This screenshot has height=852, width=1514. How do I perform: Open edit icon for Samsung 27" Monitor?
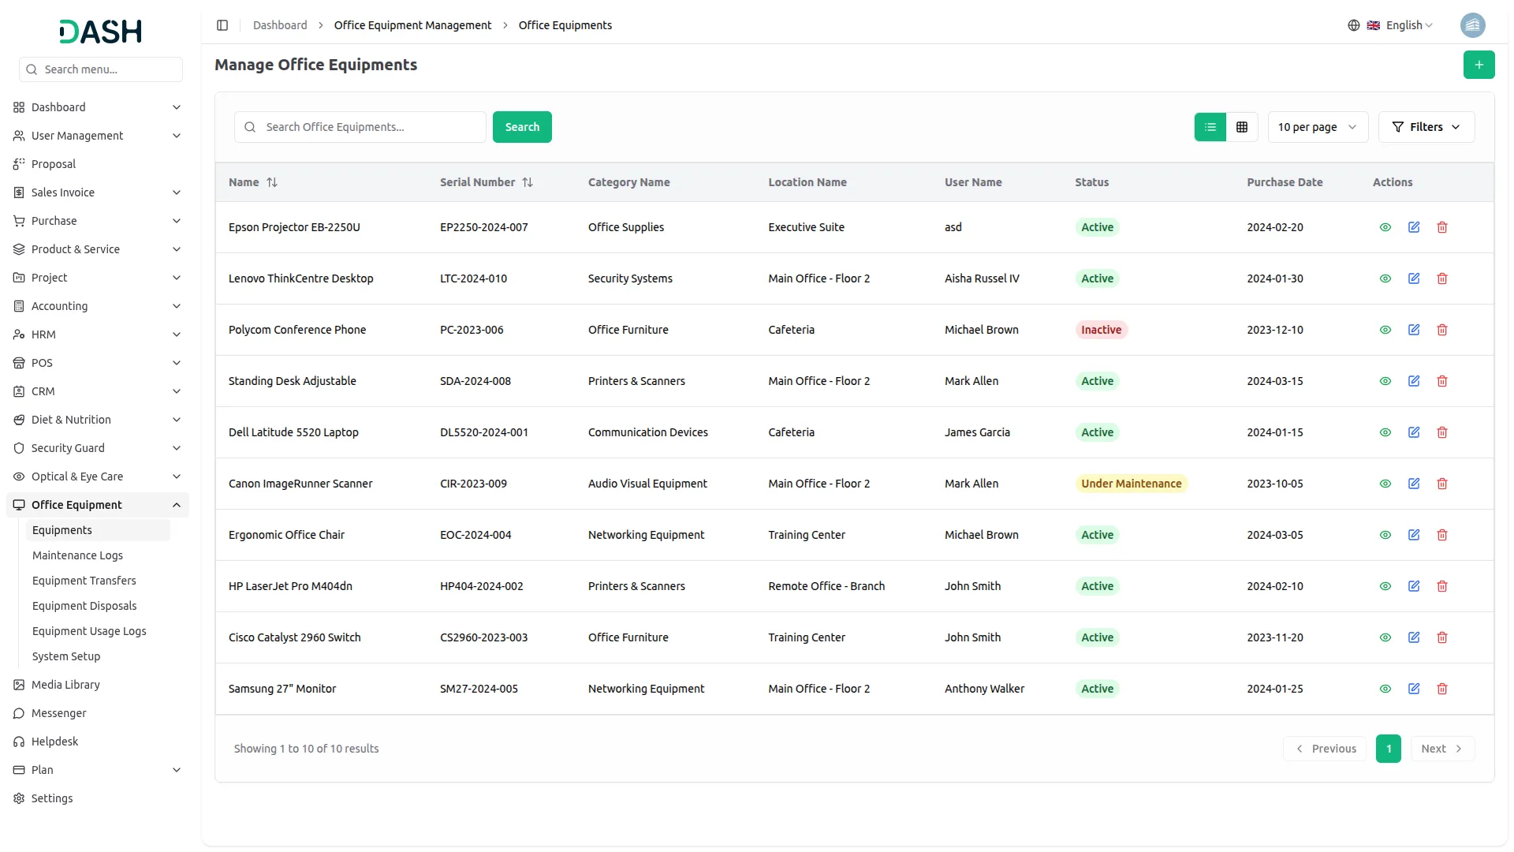click(1413, 689)
